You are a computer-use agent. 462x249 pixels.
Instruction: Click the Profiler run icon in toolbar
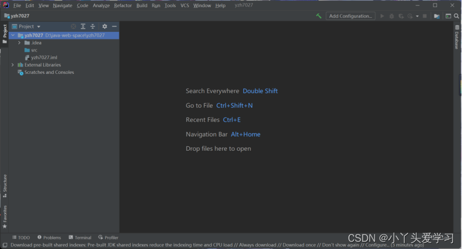[410, 16]
